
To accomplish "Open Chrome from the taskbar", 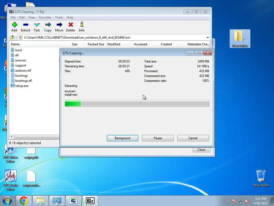I will tap(24, 201).
